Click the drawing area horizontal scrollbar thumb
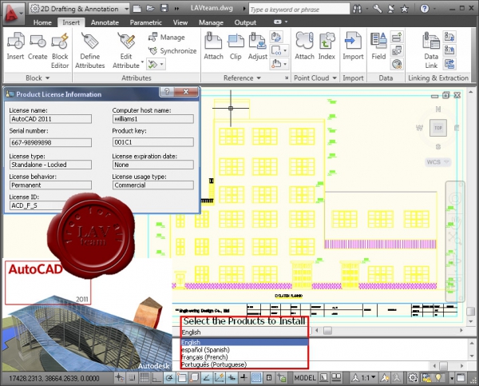This screenshot has width=479, height=386. (327, 331)
